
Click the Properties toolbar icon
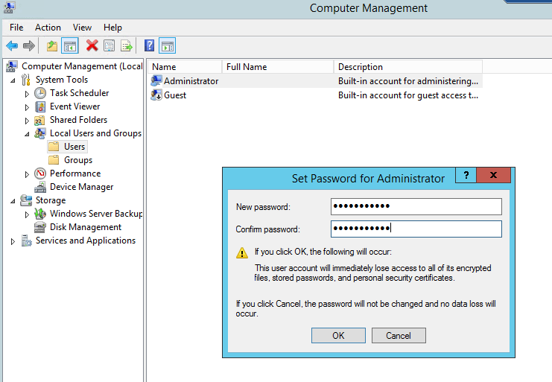tap(110, 46)
